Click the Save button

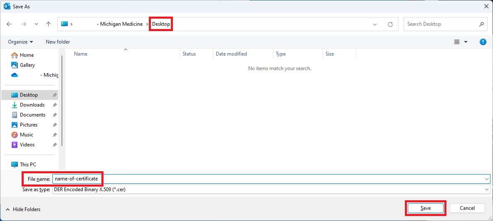point(425,208)
